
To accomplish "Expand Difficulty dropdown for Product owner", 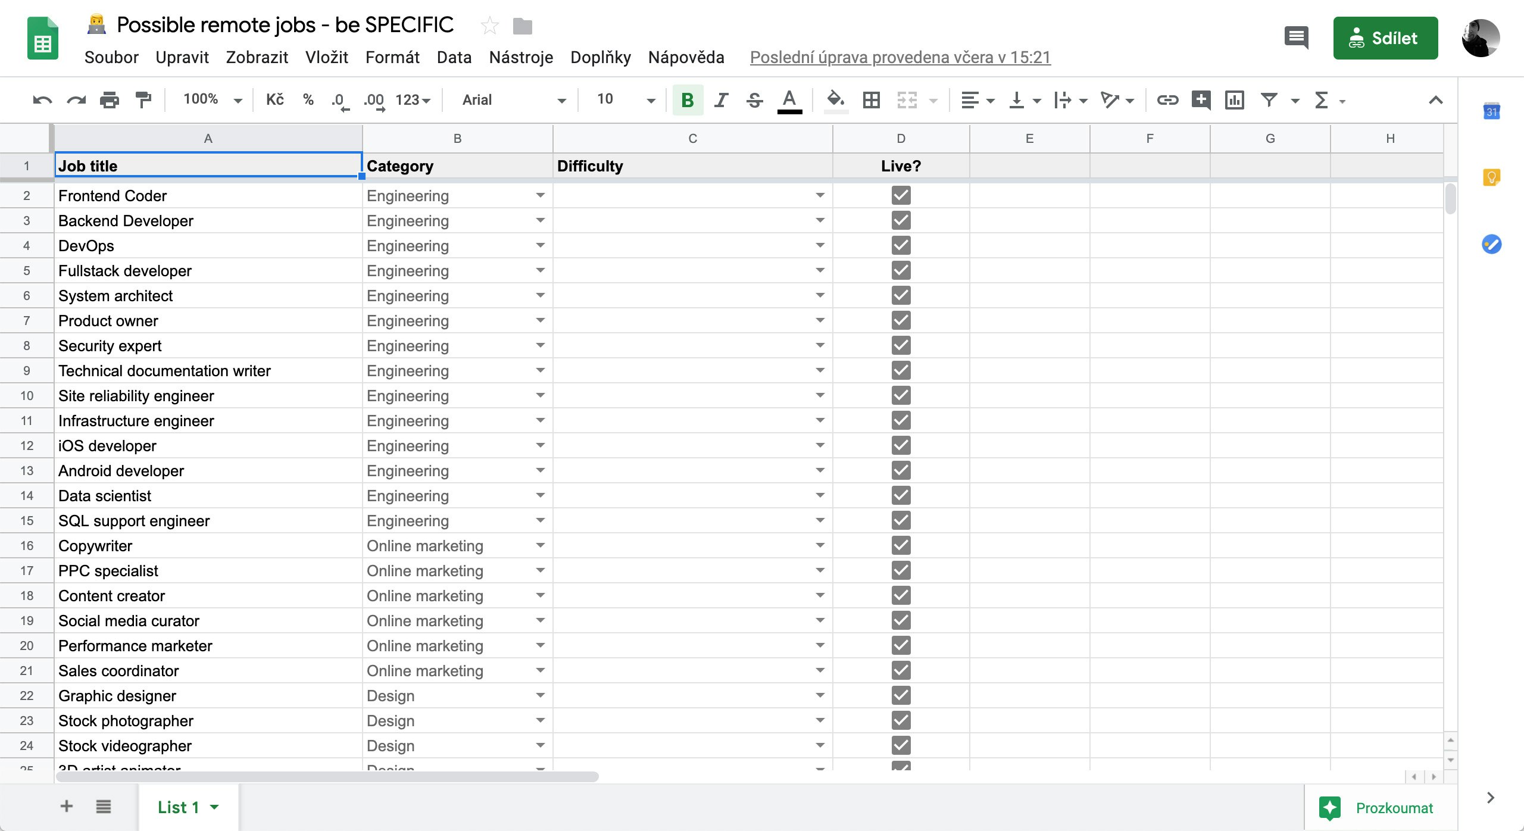I will click(x=820, y=320).
